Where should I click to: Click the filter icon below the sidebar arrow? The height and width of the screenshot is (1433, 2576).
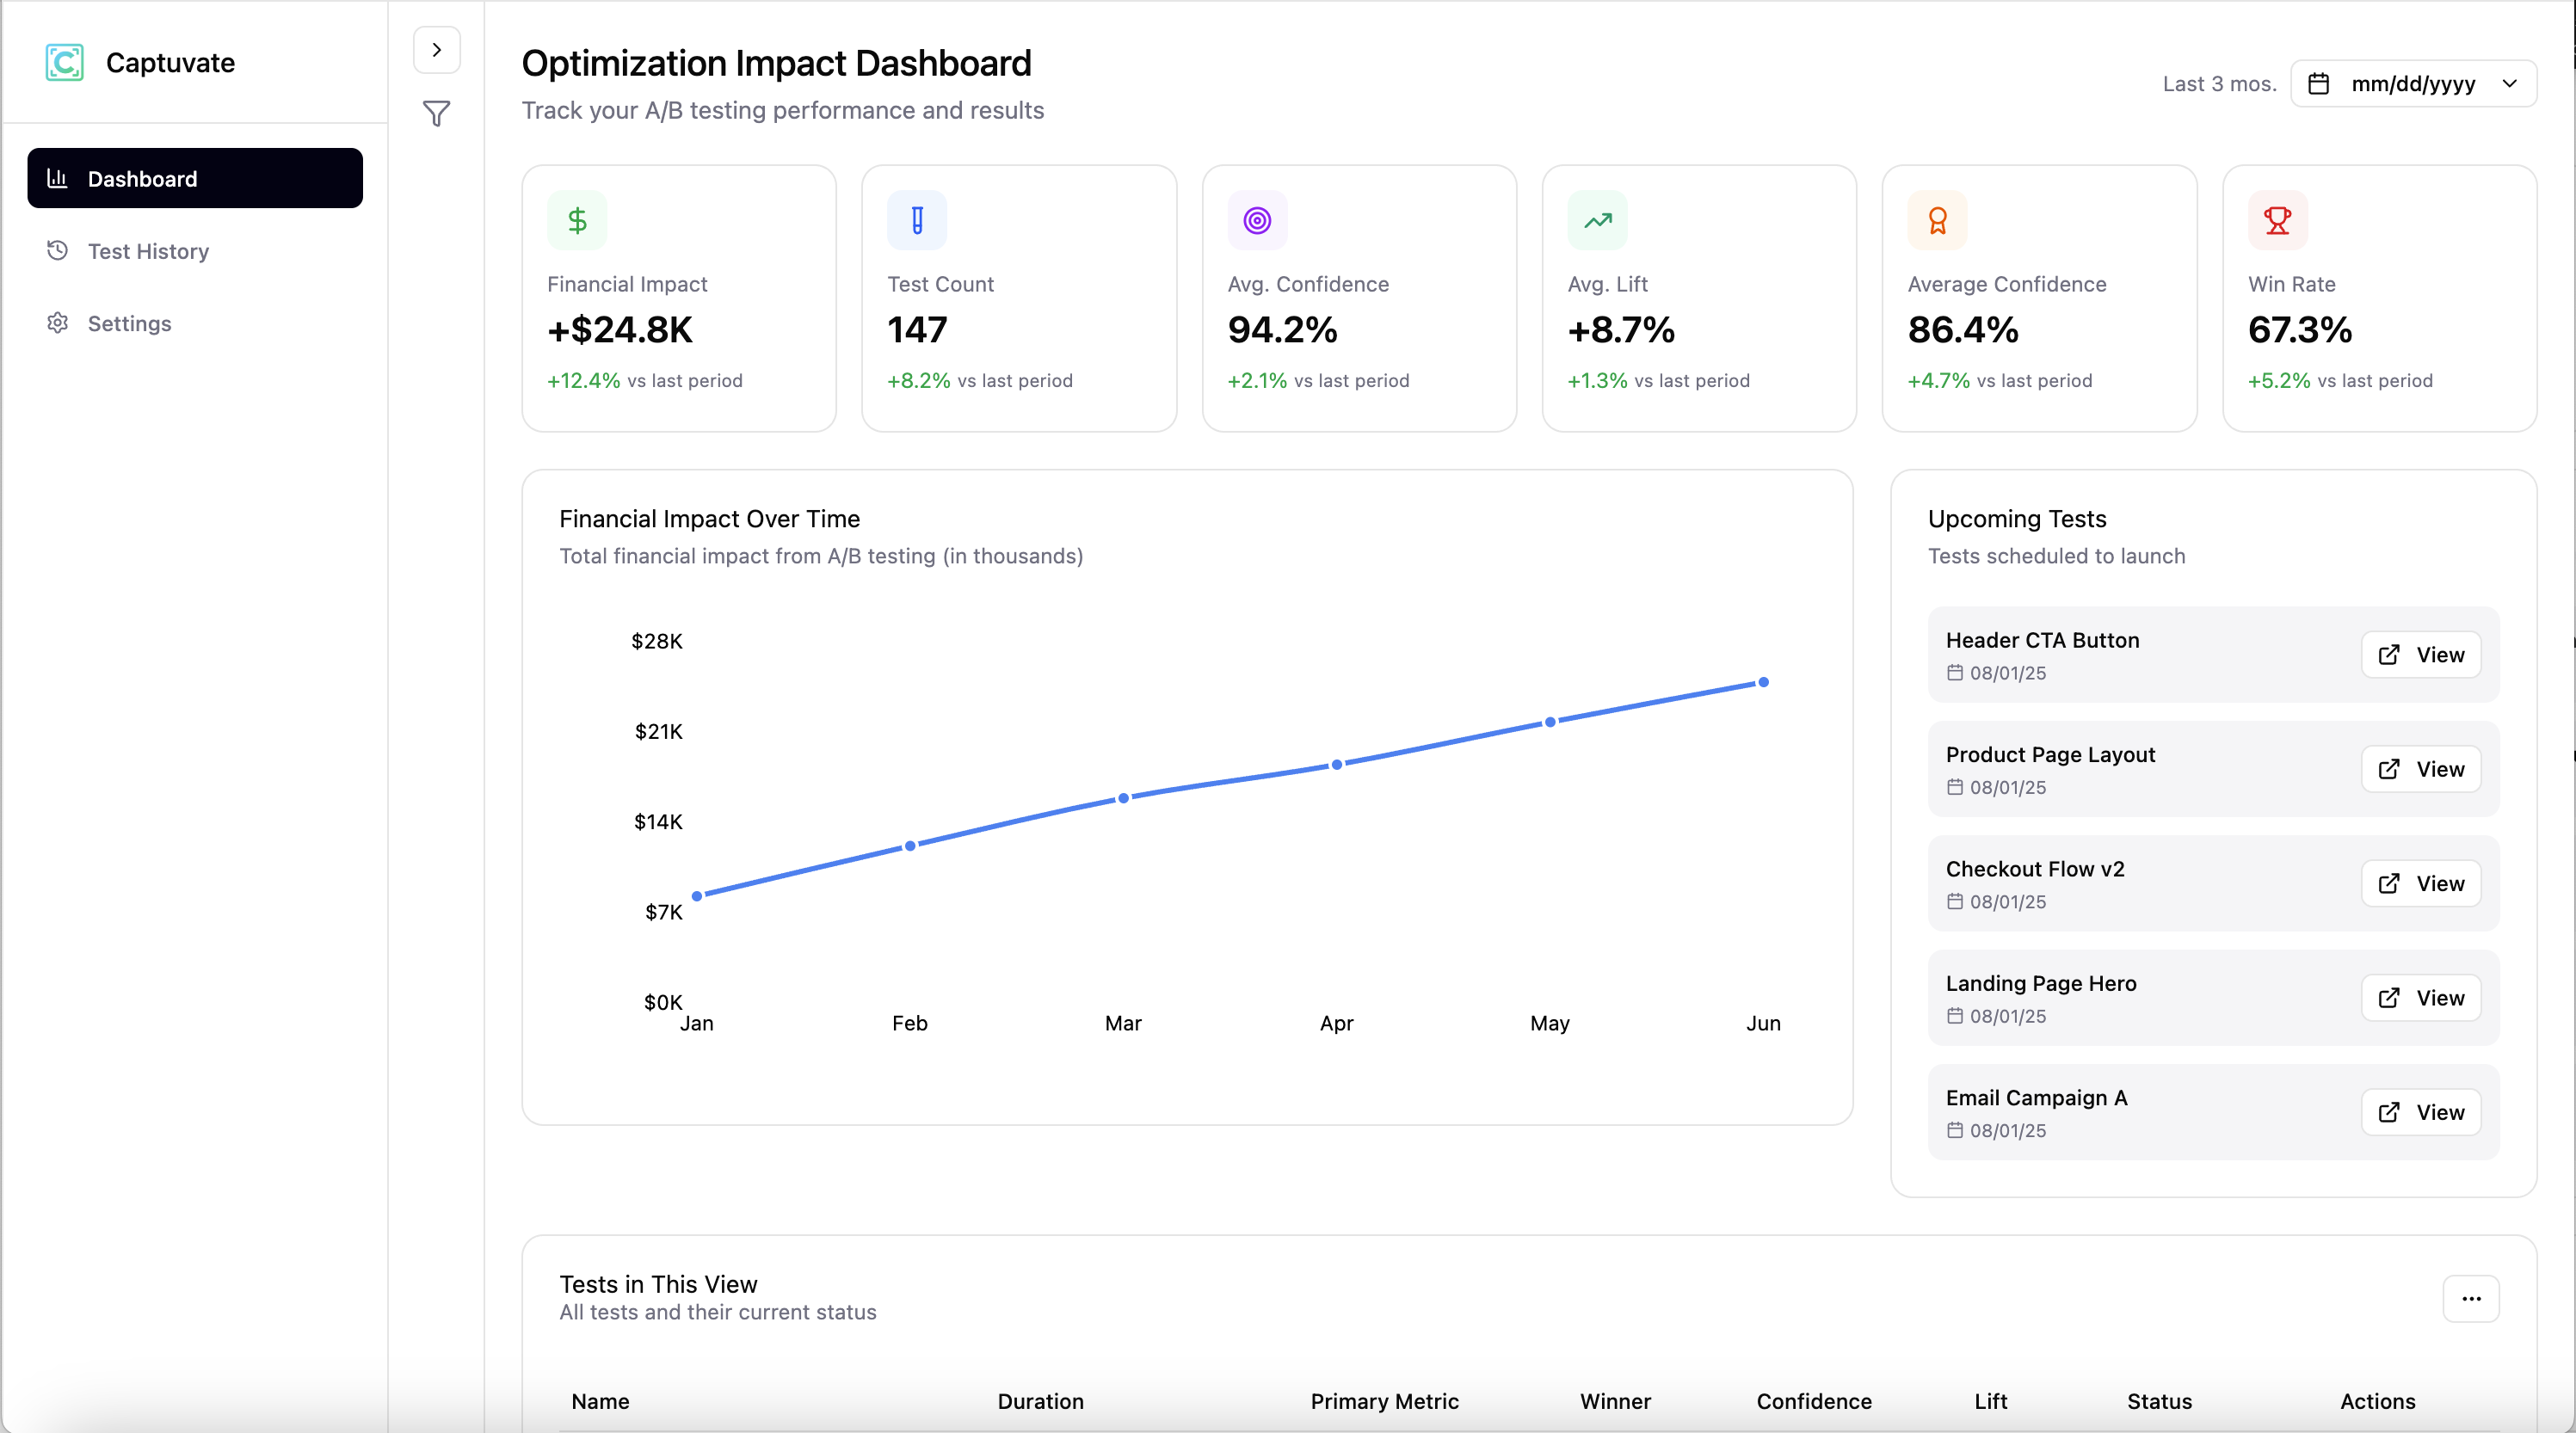coord(437,114)
